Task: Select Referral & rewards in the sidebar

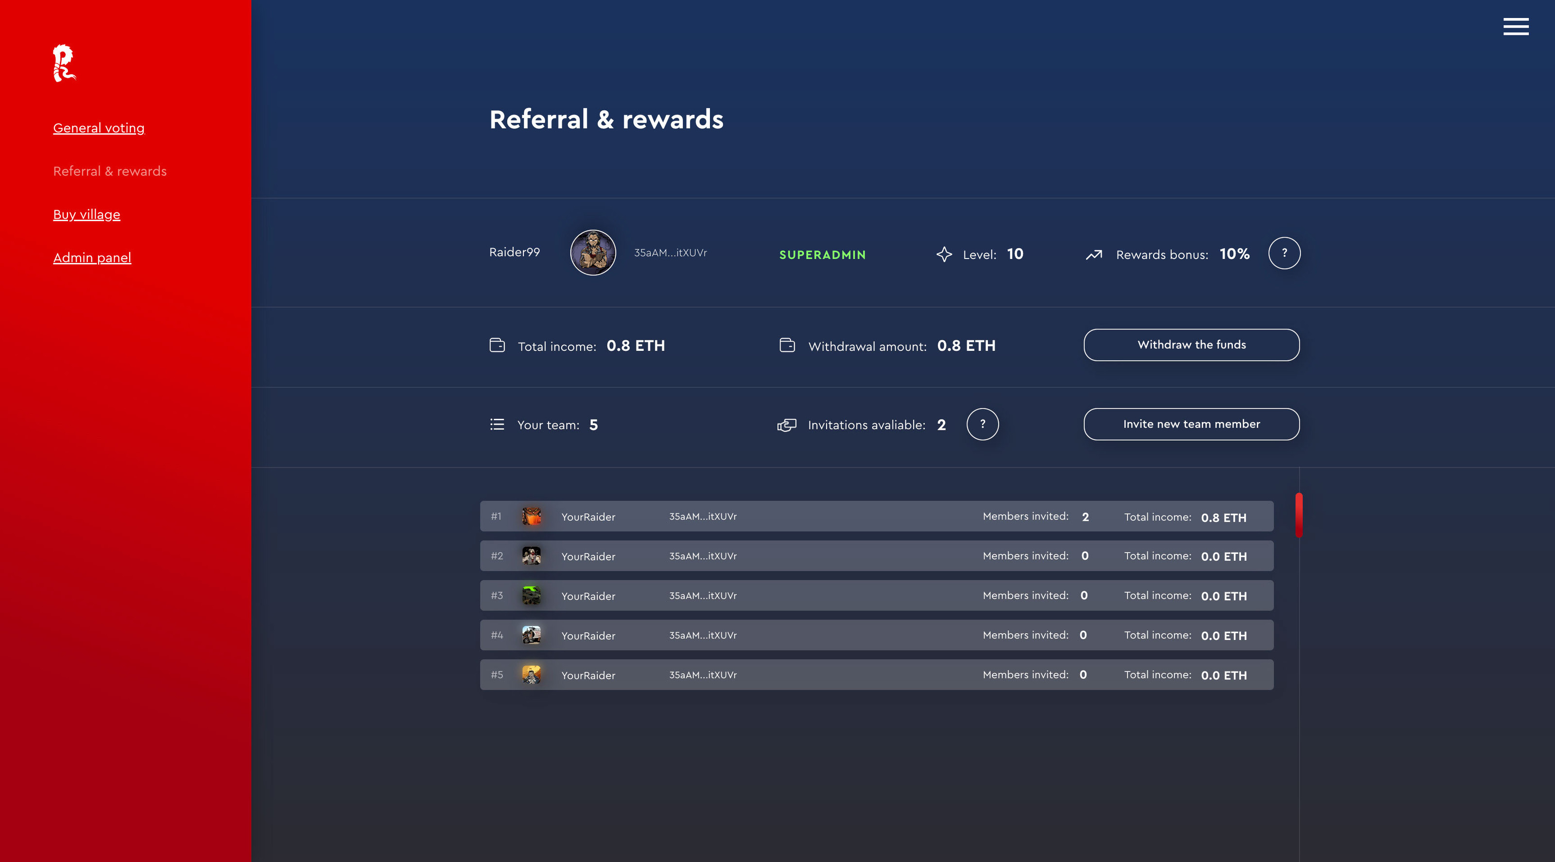Action: pos(110,172)
